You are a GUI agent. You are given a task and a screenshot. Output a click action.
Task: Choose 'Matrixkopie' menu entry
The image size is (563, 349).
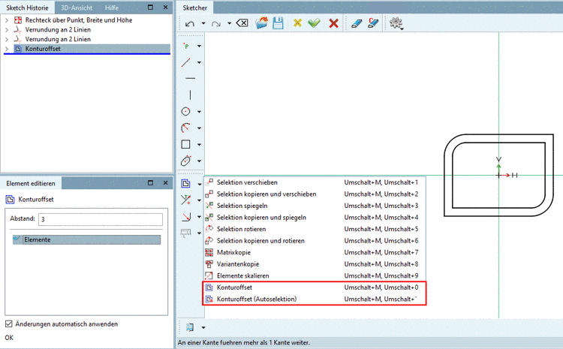tap(315, 252)
